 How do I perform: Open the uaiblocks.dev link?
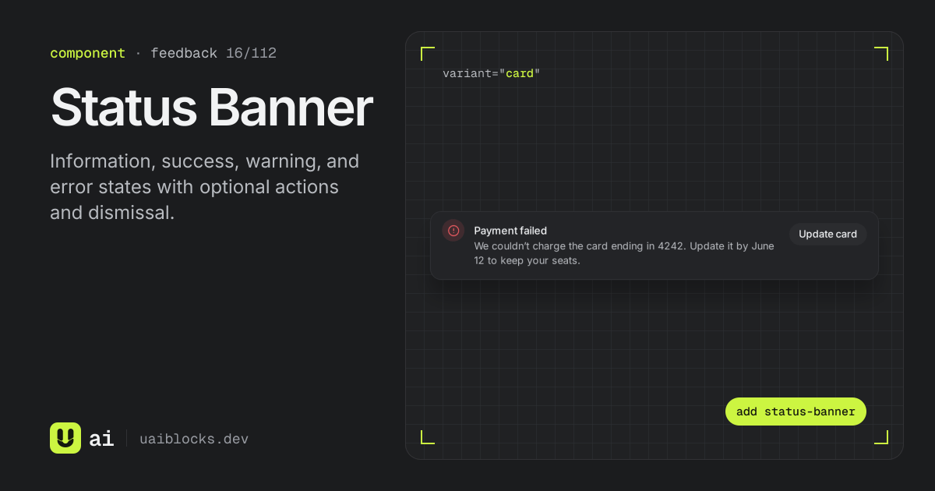pyautogui.click(x=194, y=439)
